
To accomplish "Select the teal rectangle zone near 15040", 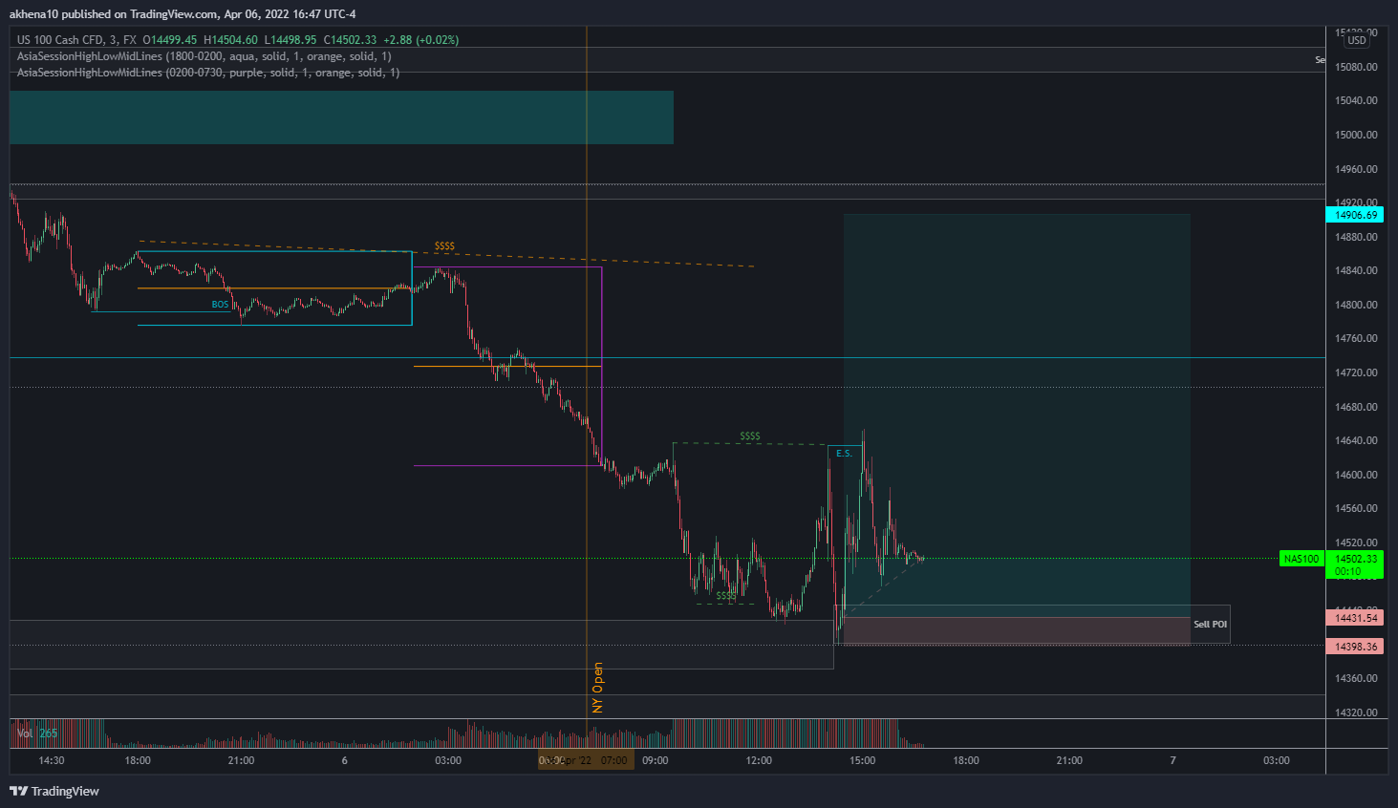I will [341, 117].
